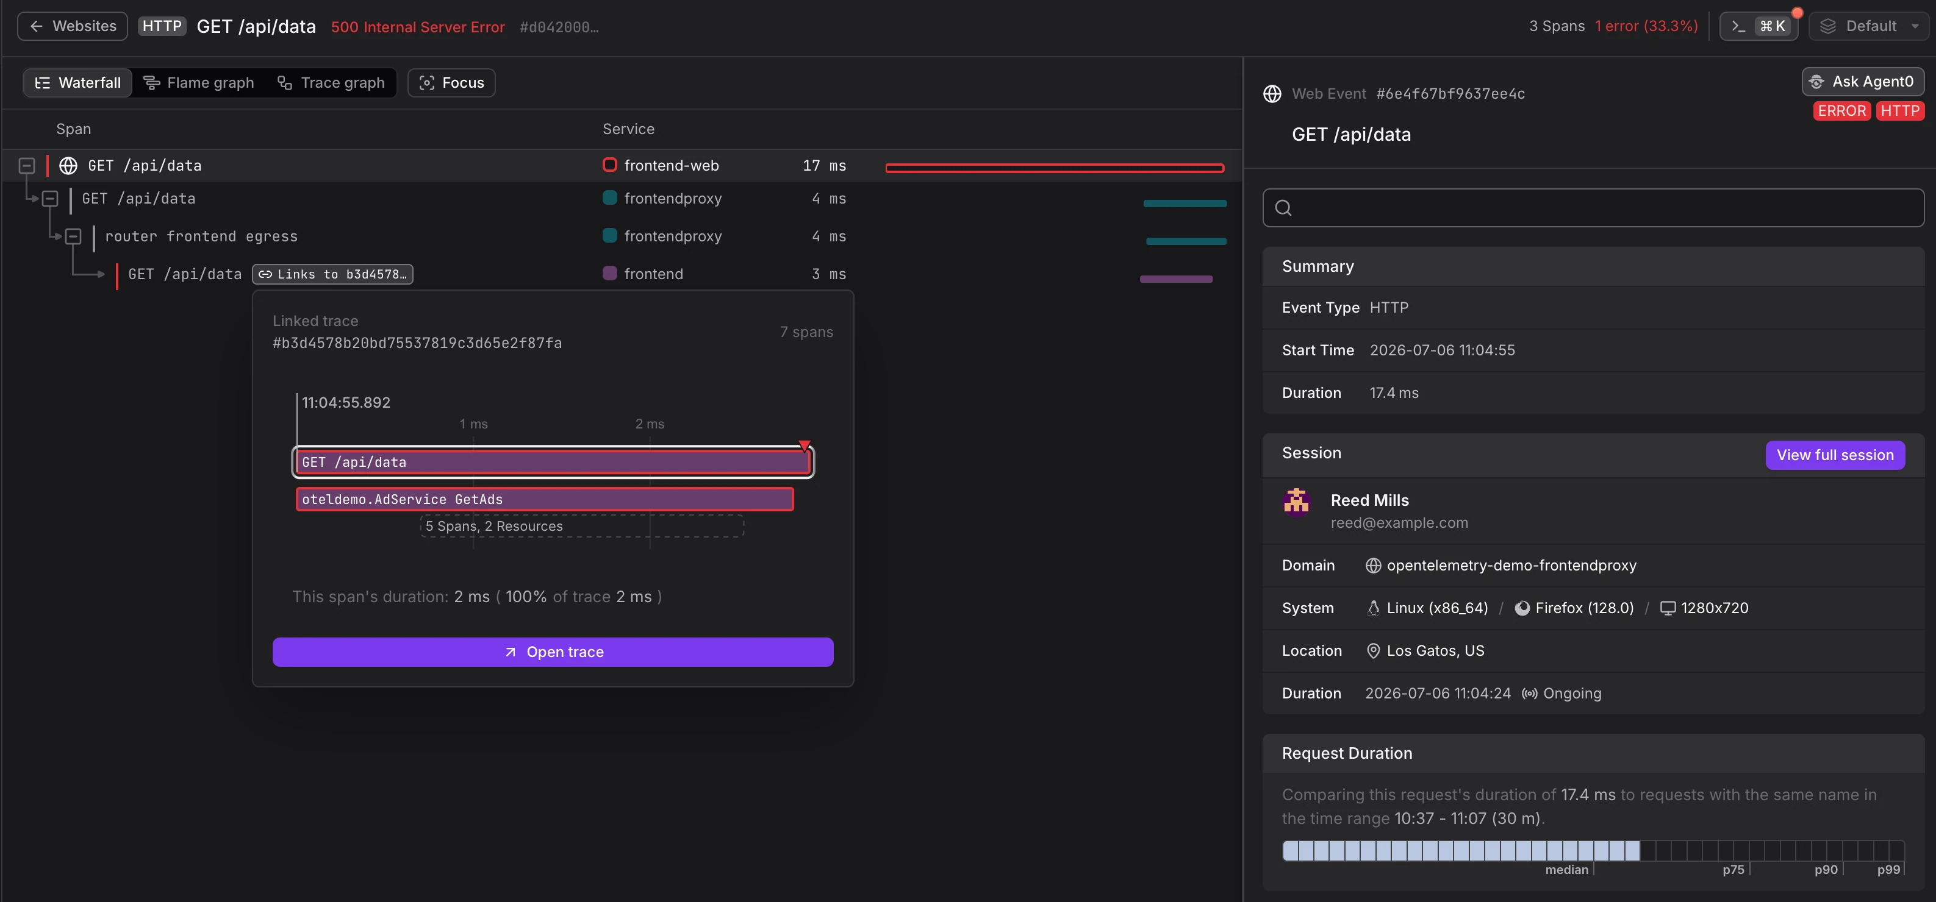This screenshot has height=902, width=1936.
Task: Click the frontend purple service swatch
Action: 609,274
